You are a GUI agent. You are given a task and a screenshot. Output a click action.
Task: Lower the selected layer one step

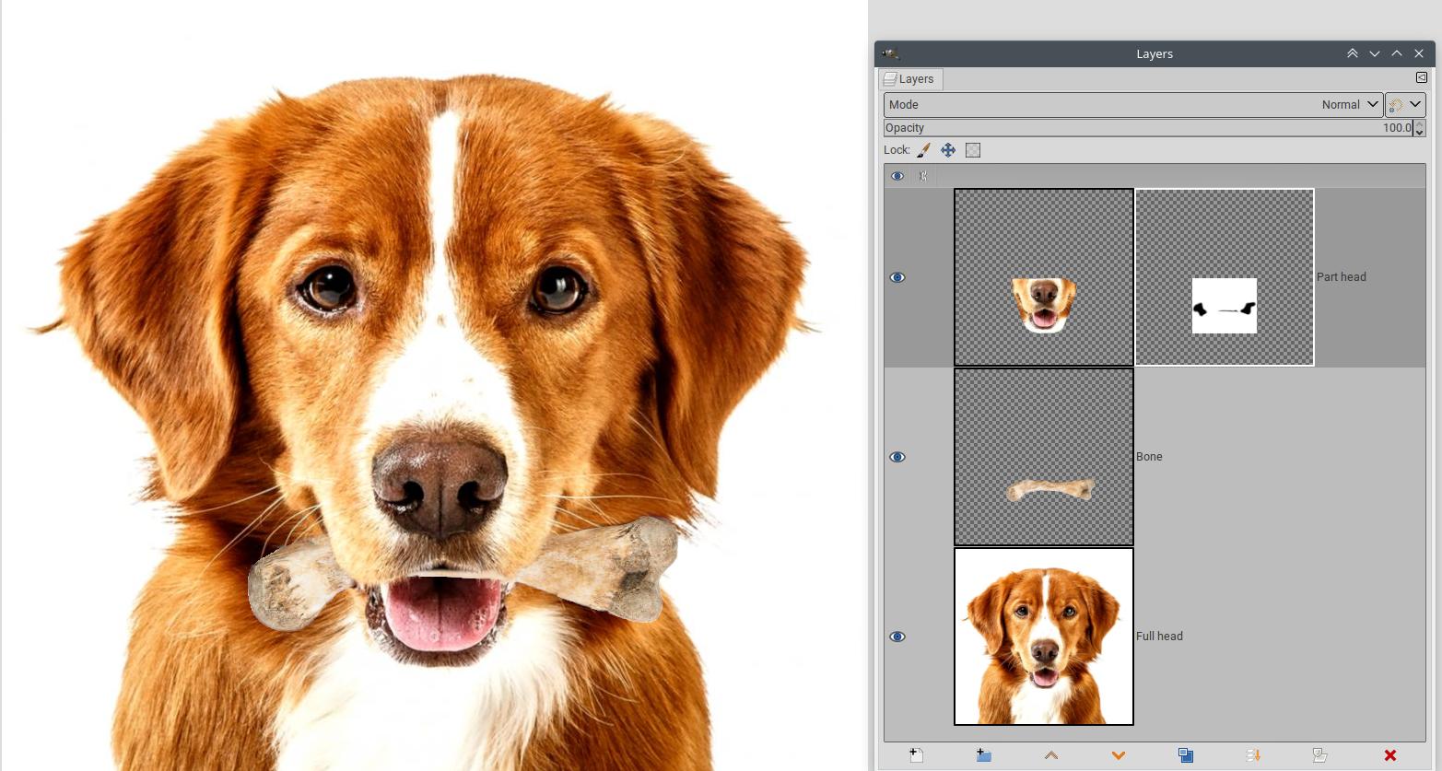1119,755
